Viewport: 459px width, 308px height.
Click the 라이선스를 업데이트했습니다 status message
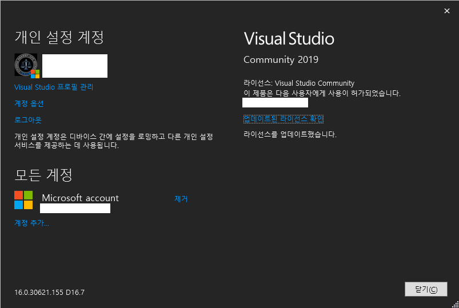click(x=290, y=134)
